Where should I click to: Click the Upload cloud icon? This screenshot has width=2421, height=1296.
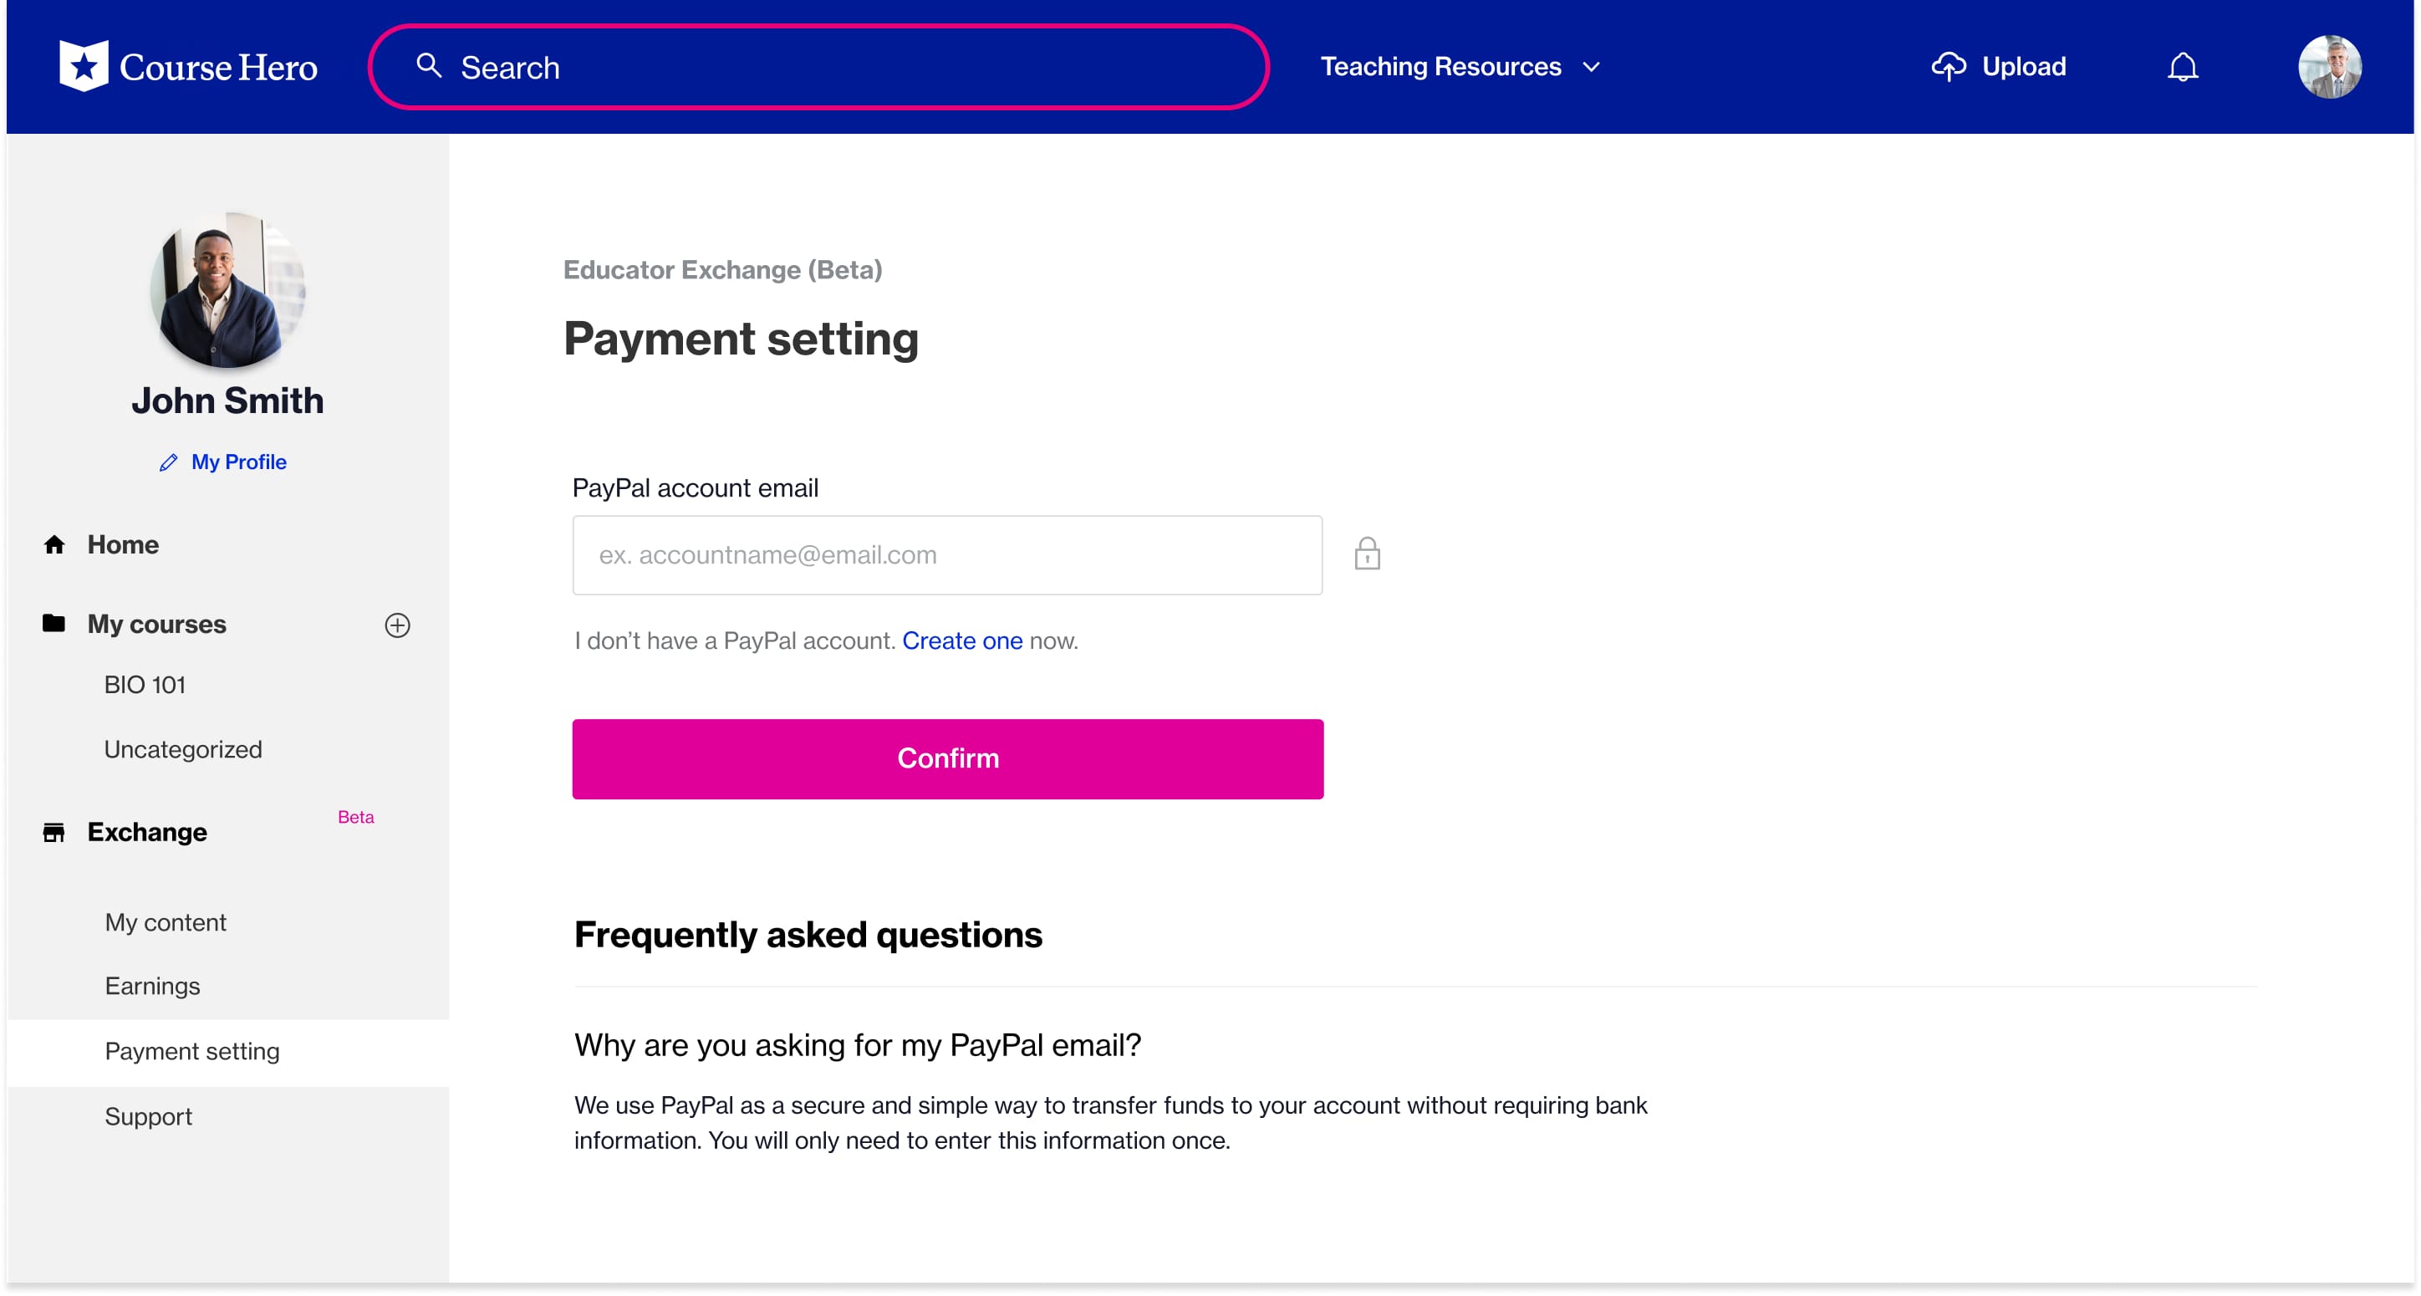coord(1949,67)
